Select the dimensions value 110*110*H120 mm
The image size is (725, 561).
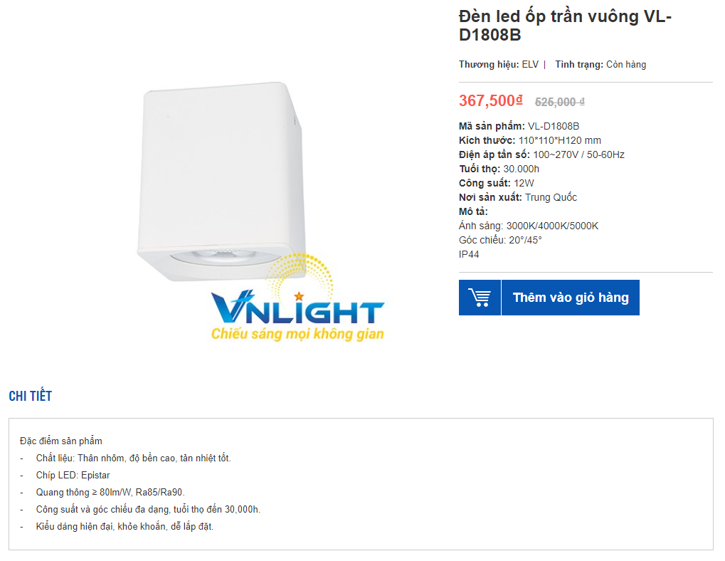point(560,140)
